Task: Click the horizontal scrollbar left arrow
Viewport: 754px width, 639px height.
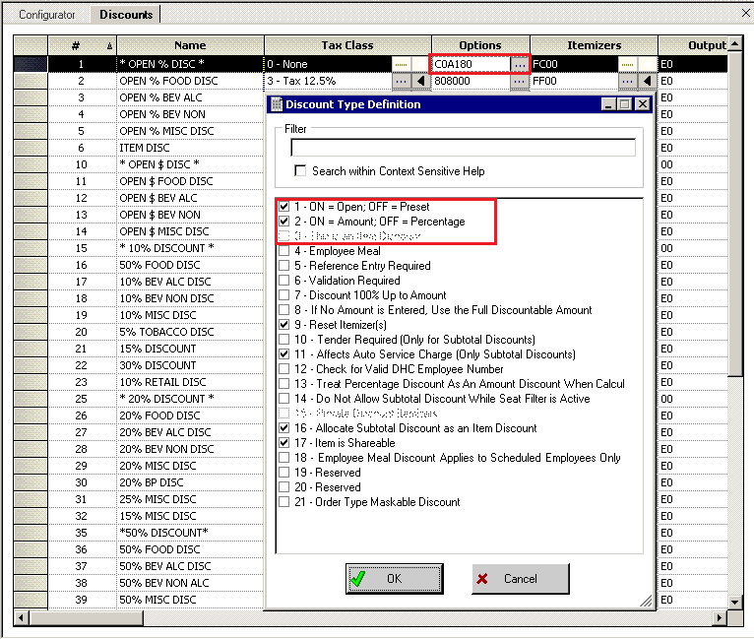Action: [21, 618]
